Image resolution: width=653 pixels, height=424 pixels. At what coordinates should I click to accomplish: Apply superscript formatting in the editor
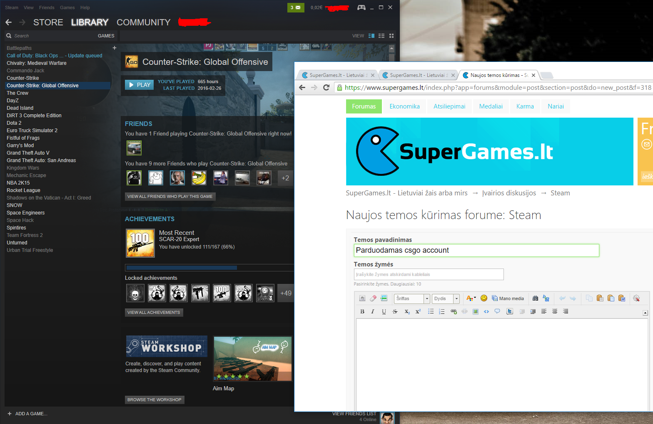pos(418,311)
